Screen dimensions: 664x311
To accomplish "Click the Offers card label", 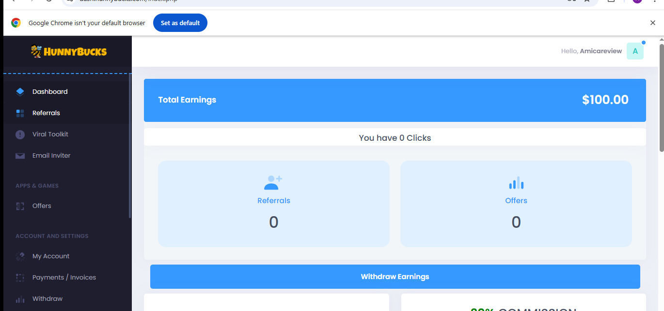I will click(x=516, y=201).
